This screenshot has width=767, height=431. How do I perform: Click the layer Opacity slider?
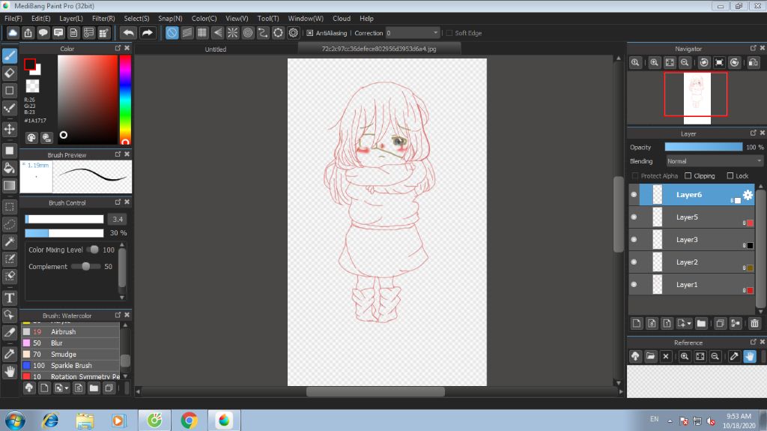click(x=703, y=147)
